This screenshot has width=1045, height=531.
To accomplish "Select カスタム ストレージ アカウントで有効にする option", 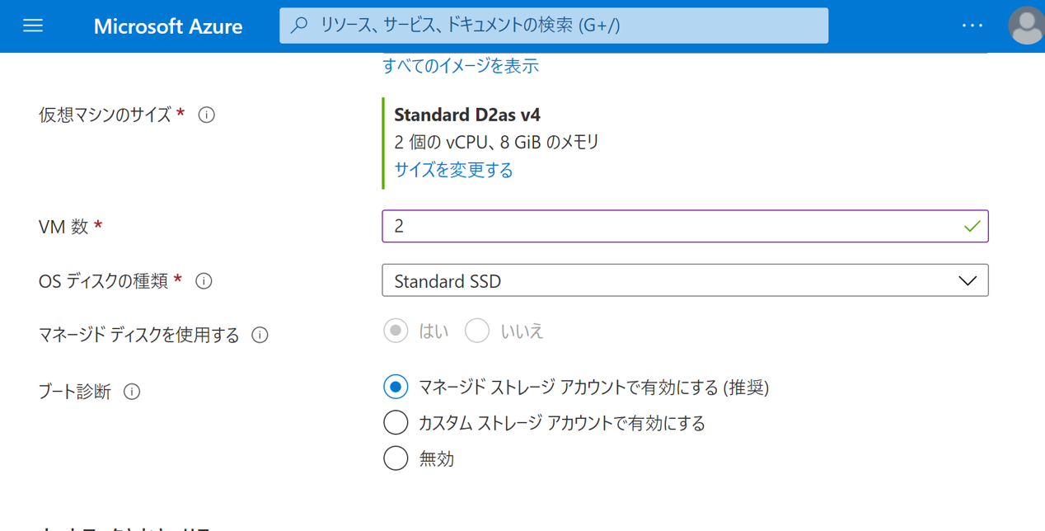I will (x=396, y=423).
